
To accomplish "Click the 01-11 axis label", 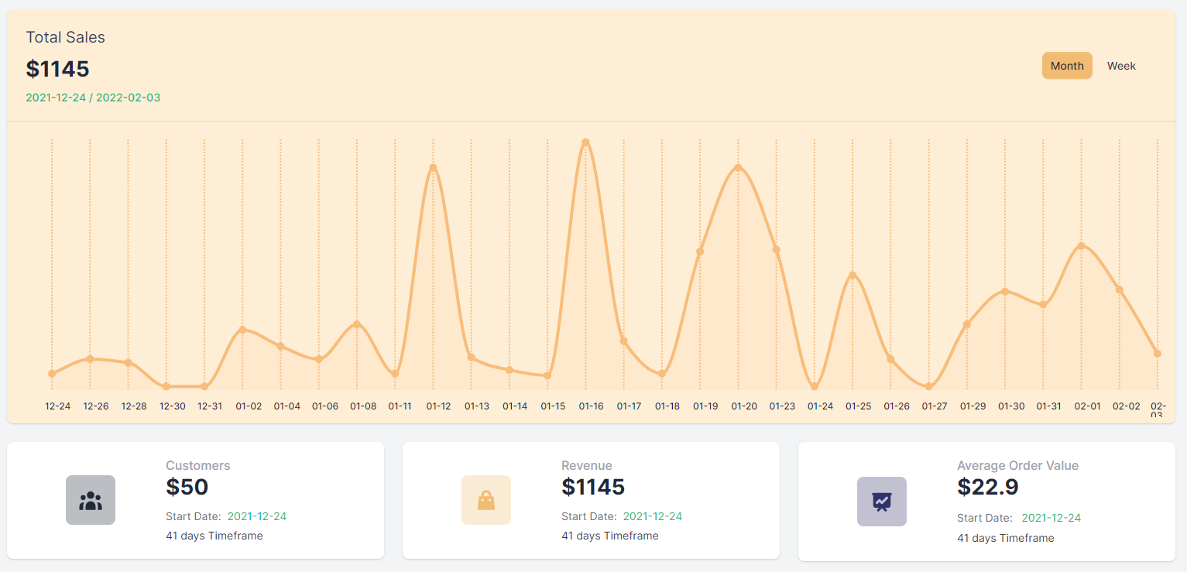I will [400, 406].
